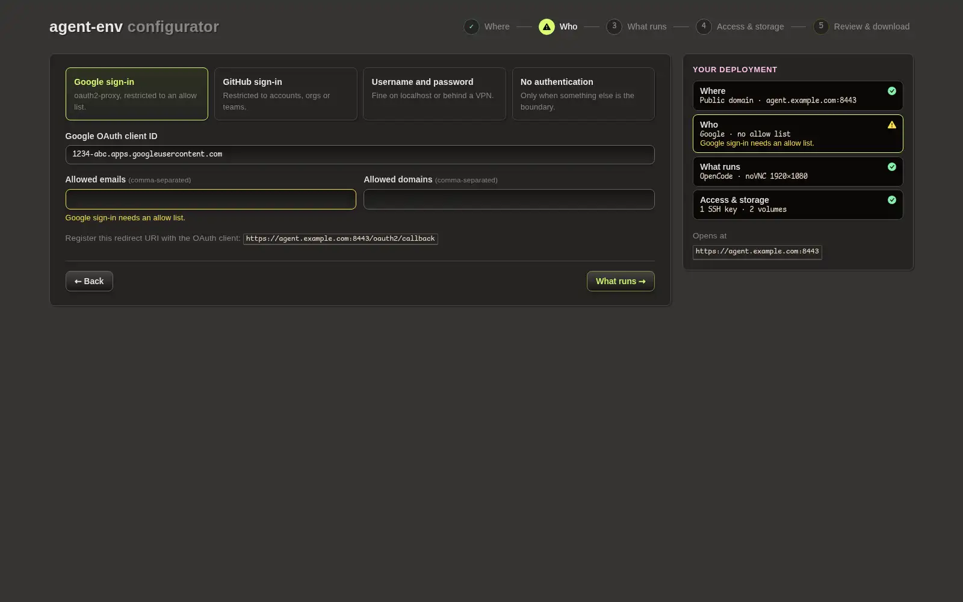Image resolution: width=963 pixels, height=602 pixels.
Task: Click the green check on Where summary card
Action: (x=892, y=91)
